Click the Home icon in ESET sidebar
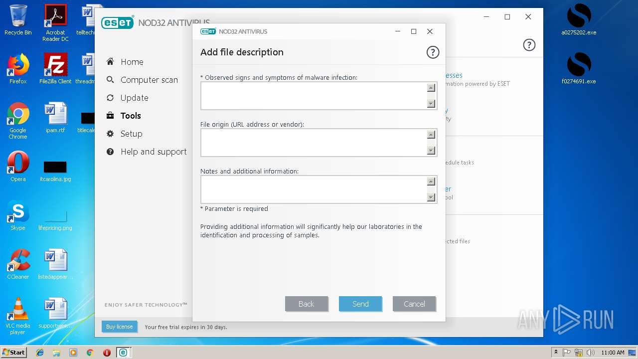The height and width of the screenshot is (359, 638). click(110, 62)
